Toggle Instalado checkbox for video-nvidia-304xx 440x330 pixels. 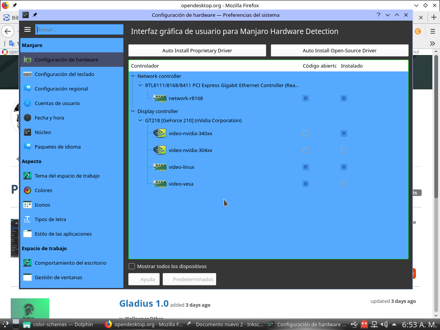(344, 150)
